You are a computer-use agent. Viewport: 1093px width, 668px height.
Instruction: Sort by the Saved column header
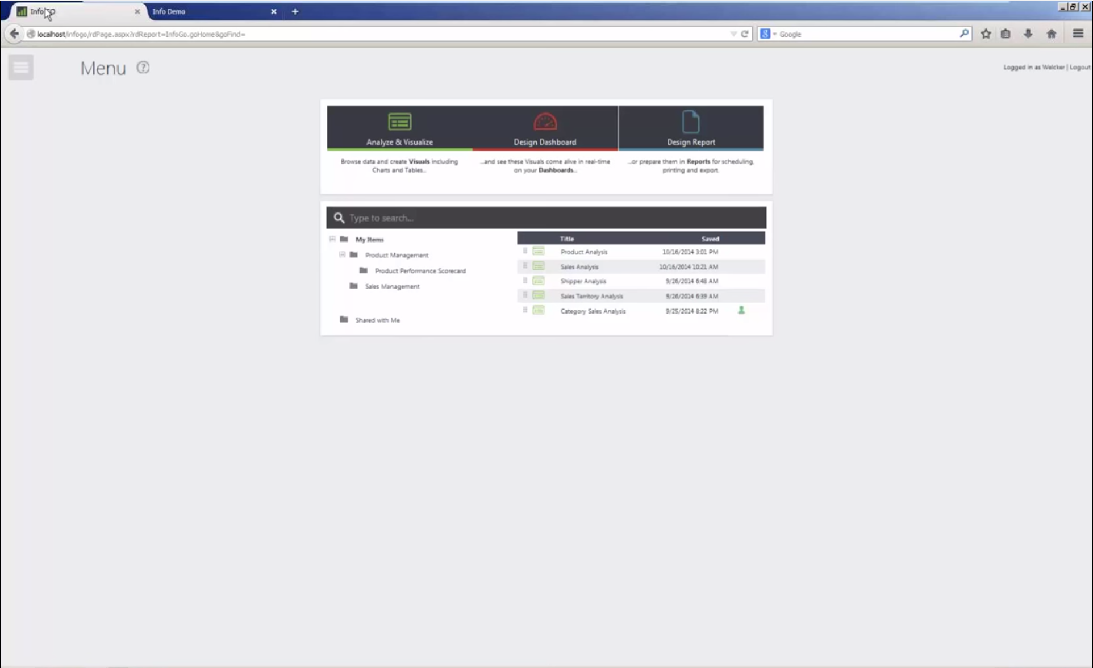[x=710, y=239]
